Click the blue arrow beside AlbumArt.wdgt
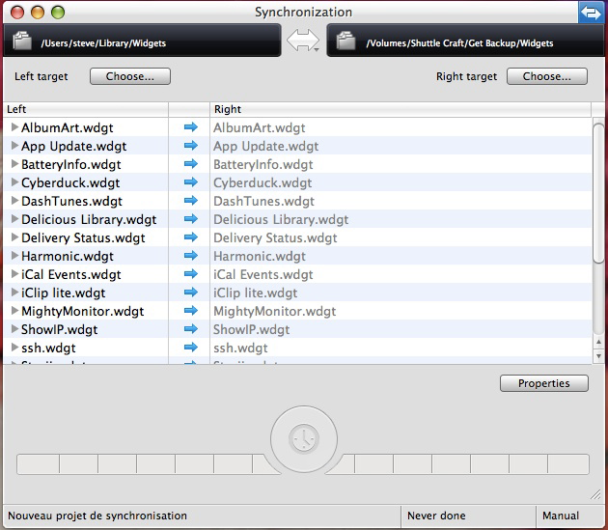The height and width of the screenshot is (530, 608). (190, 127)
